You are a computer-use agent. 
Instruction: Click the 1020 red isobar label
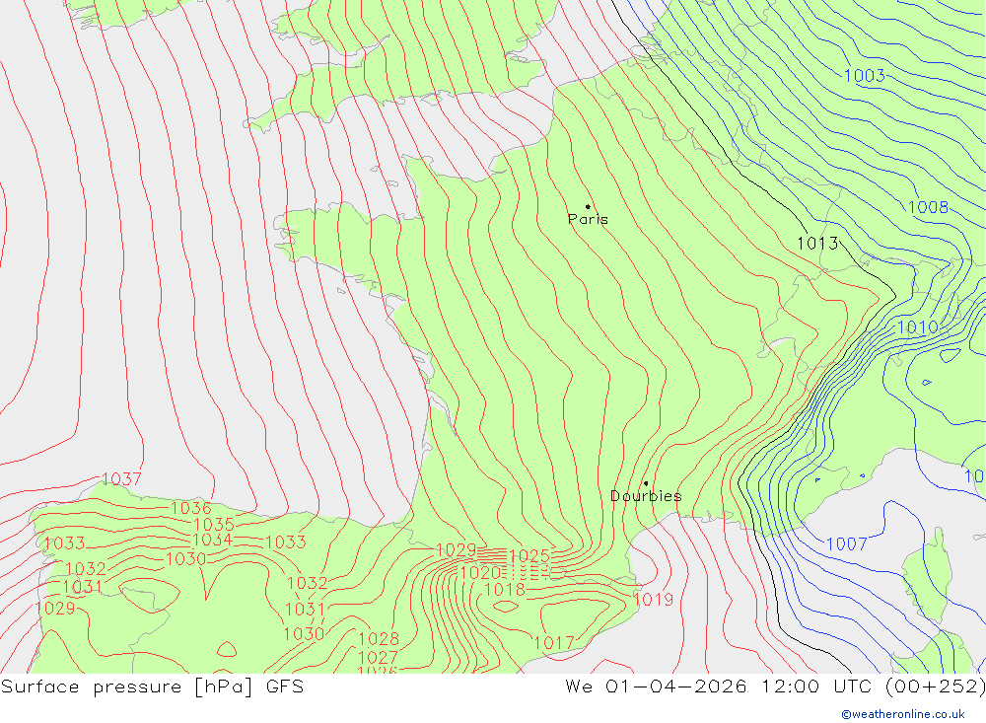pos(480,573)
